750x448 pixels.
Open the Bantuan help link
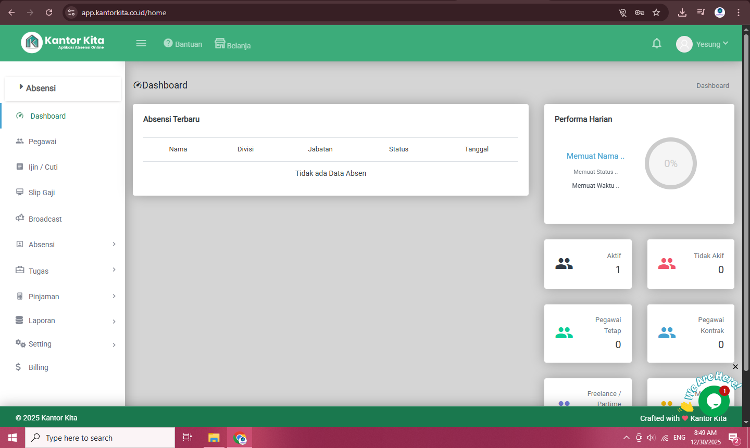(183, 44)
